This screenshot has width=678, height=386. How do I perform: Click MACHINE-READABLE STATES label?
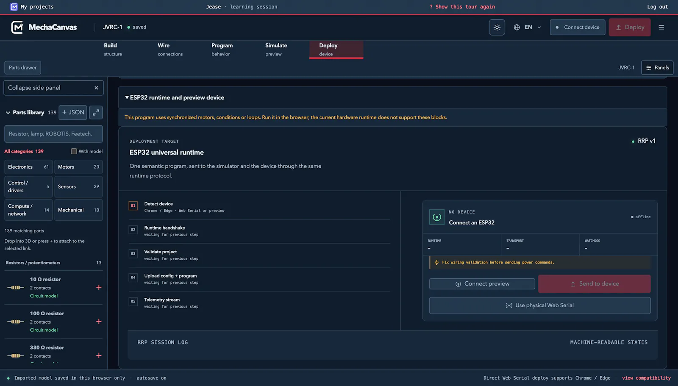click(609, 342)
